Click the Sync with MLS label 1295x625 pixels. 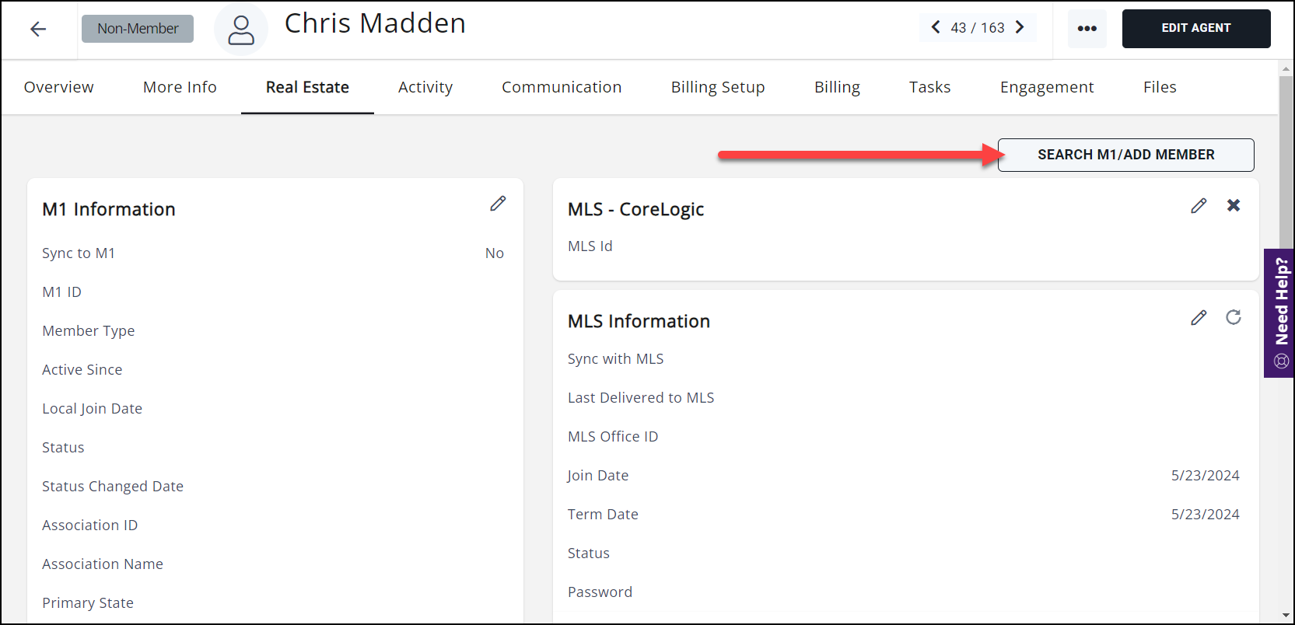pyautogui.click(x=616, y=359)
